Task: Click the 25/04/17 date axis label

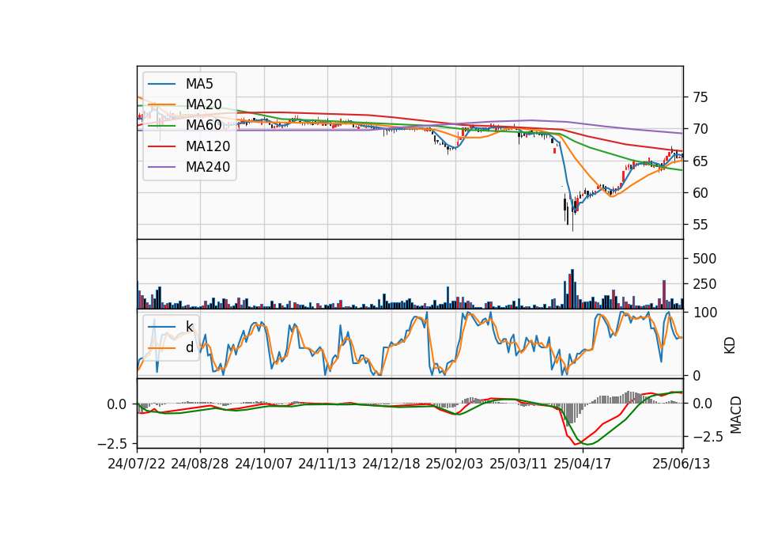Action: pos(583,464)
